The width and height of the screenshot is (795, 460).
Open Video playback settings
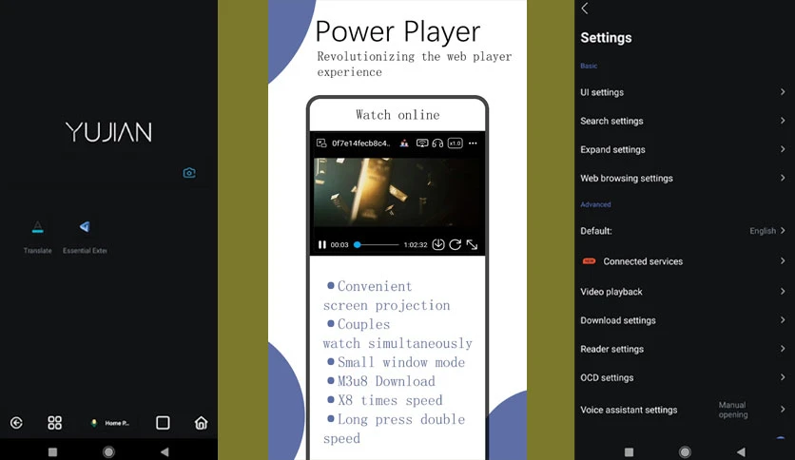[x=683, y=292]
